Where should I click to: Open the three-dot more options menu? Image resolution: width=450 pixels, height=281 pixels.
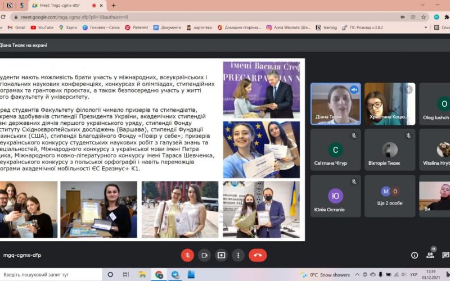tap(238, 255)
